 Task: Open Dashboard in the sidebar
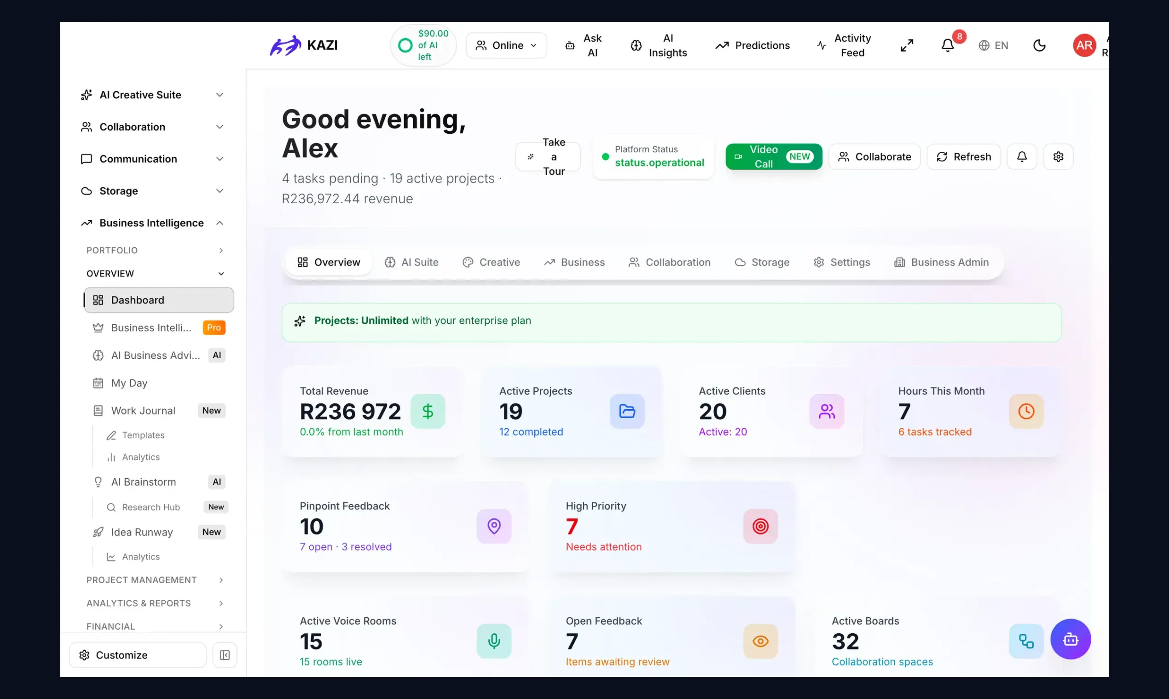click(x=159, y=300)
